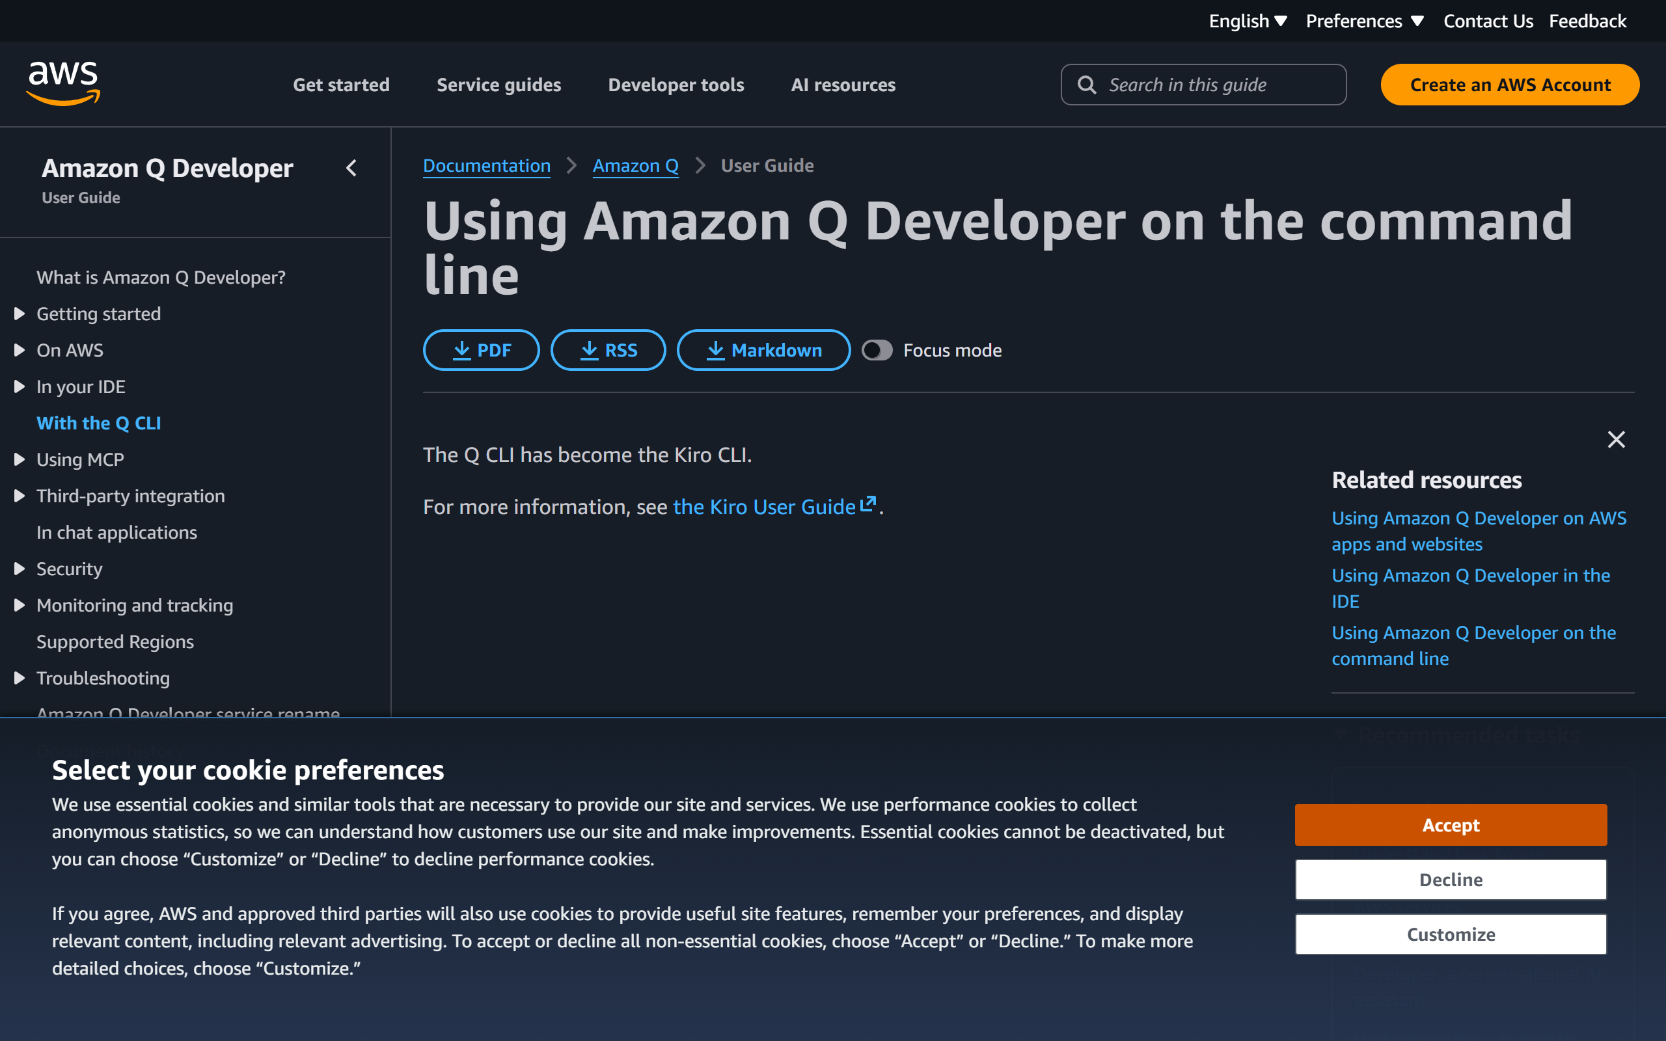Viewport: 1666px width, 1041px height.
Task: Open related Using Amazon Q Developer on command line link
Action: [1473, 646]
